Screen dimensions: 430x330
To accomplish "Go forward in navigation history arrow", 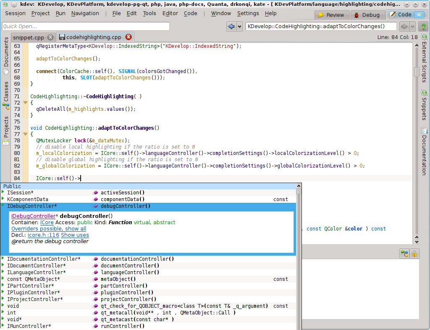I will (404, 26).
